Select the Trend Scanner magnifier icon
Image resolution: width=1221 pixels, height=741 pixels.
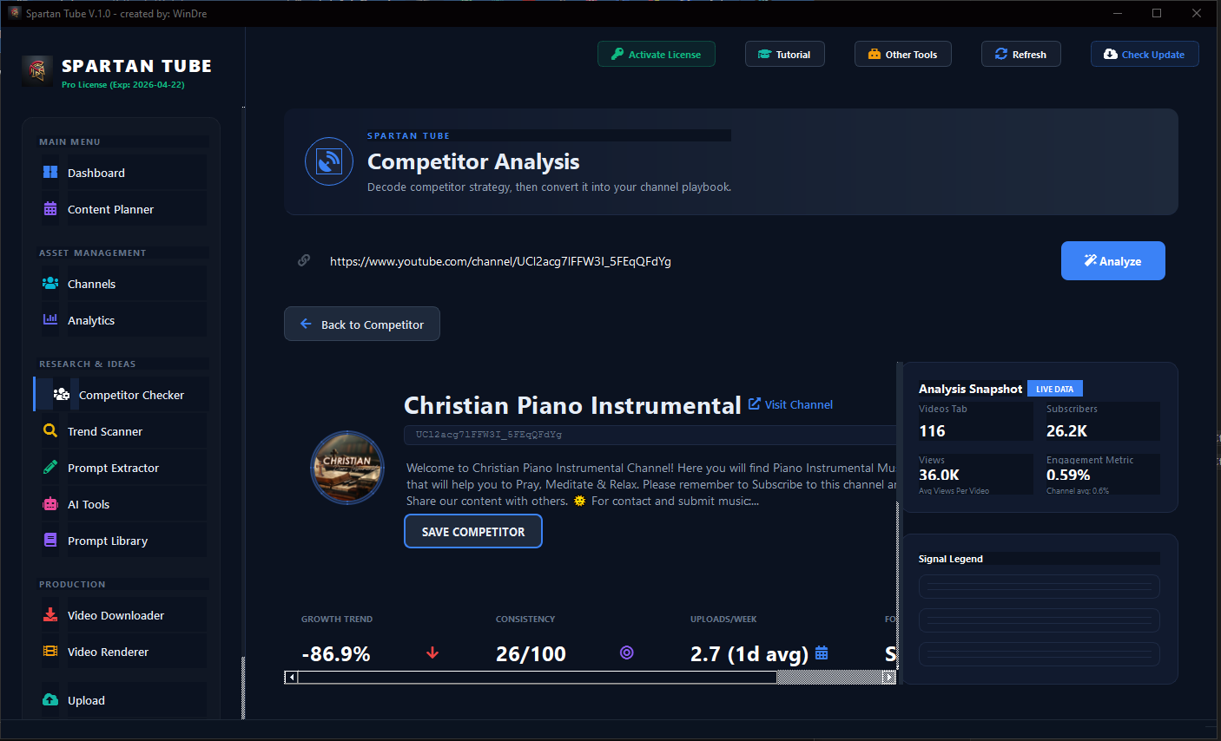tap(51, 430)
